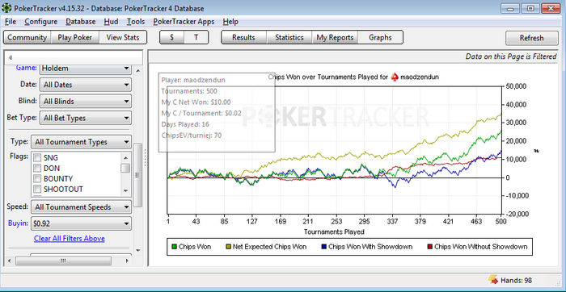Click the 'My C / Tournament: $0.02' text
566x292 pixels.
tap(201, 114)
